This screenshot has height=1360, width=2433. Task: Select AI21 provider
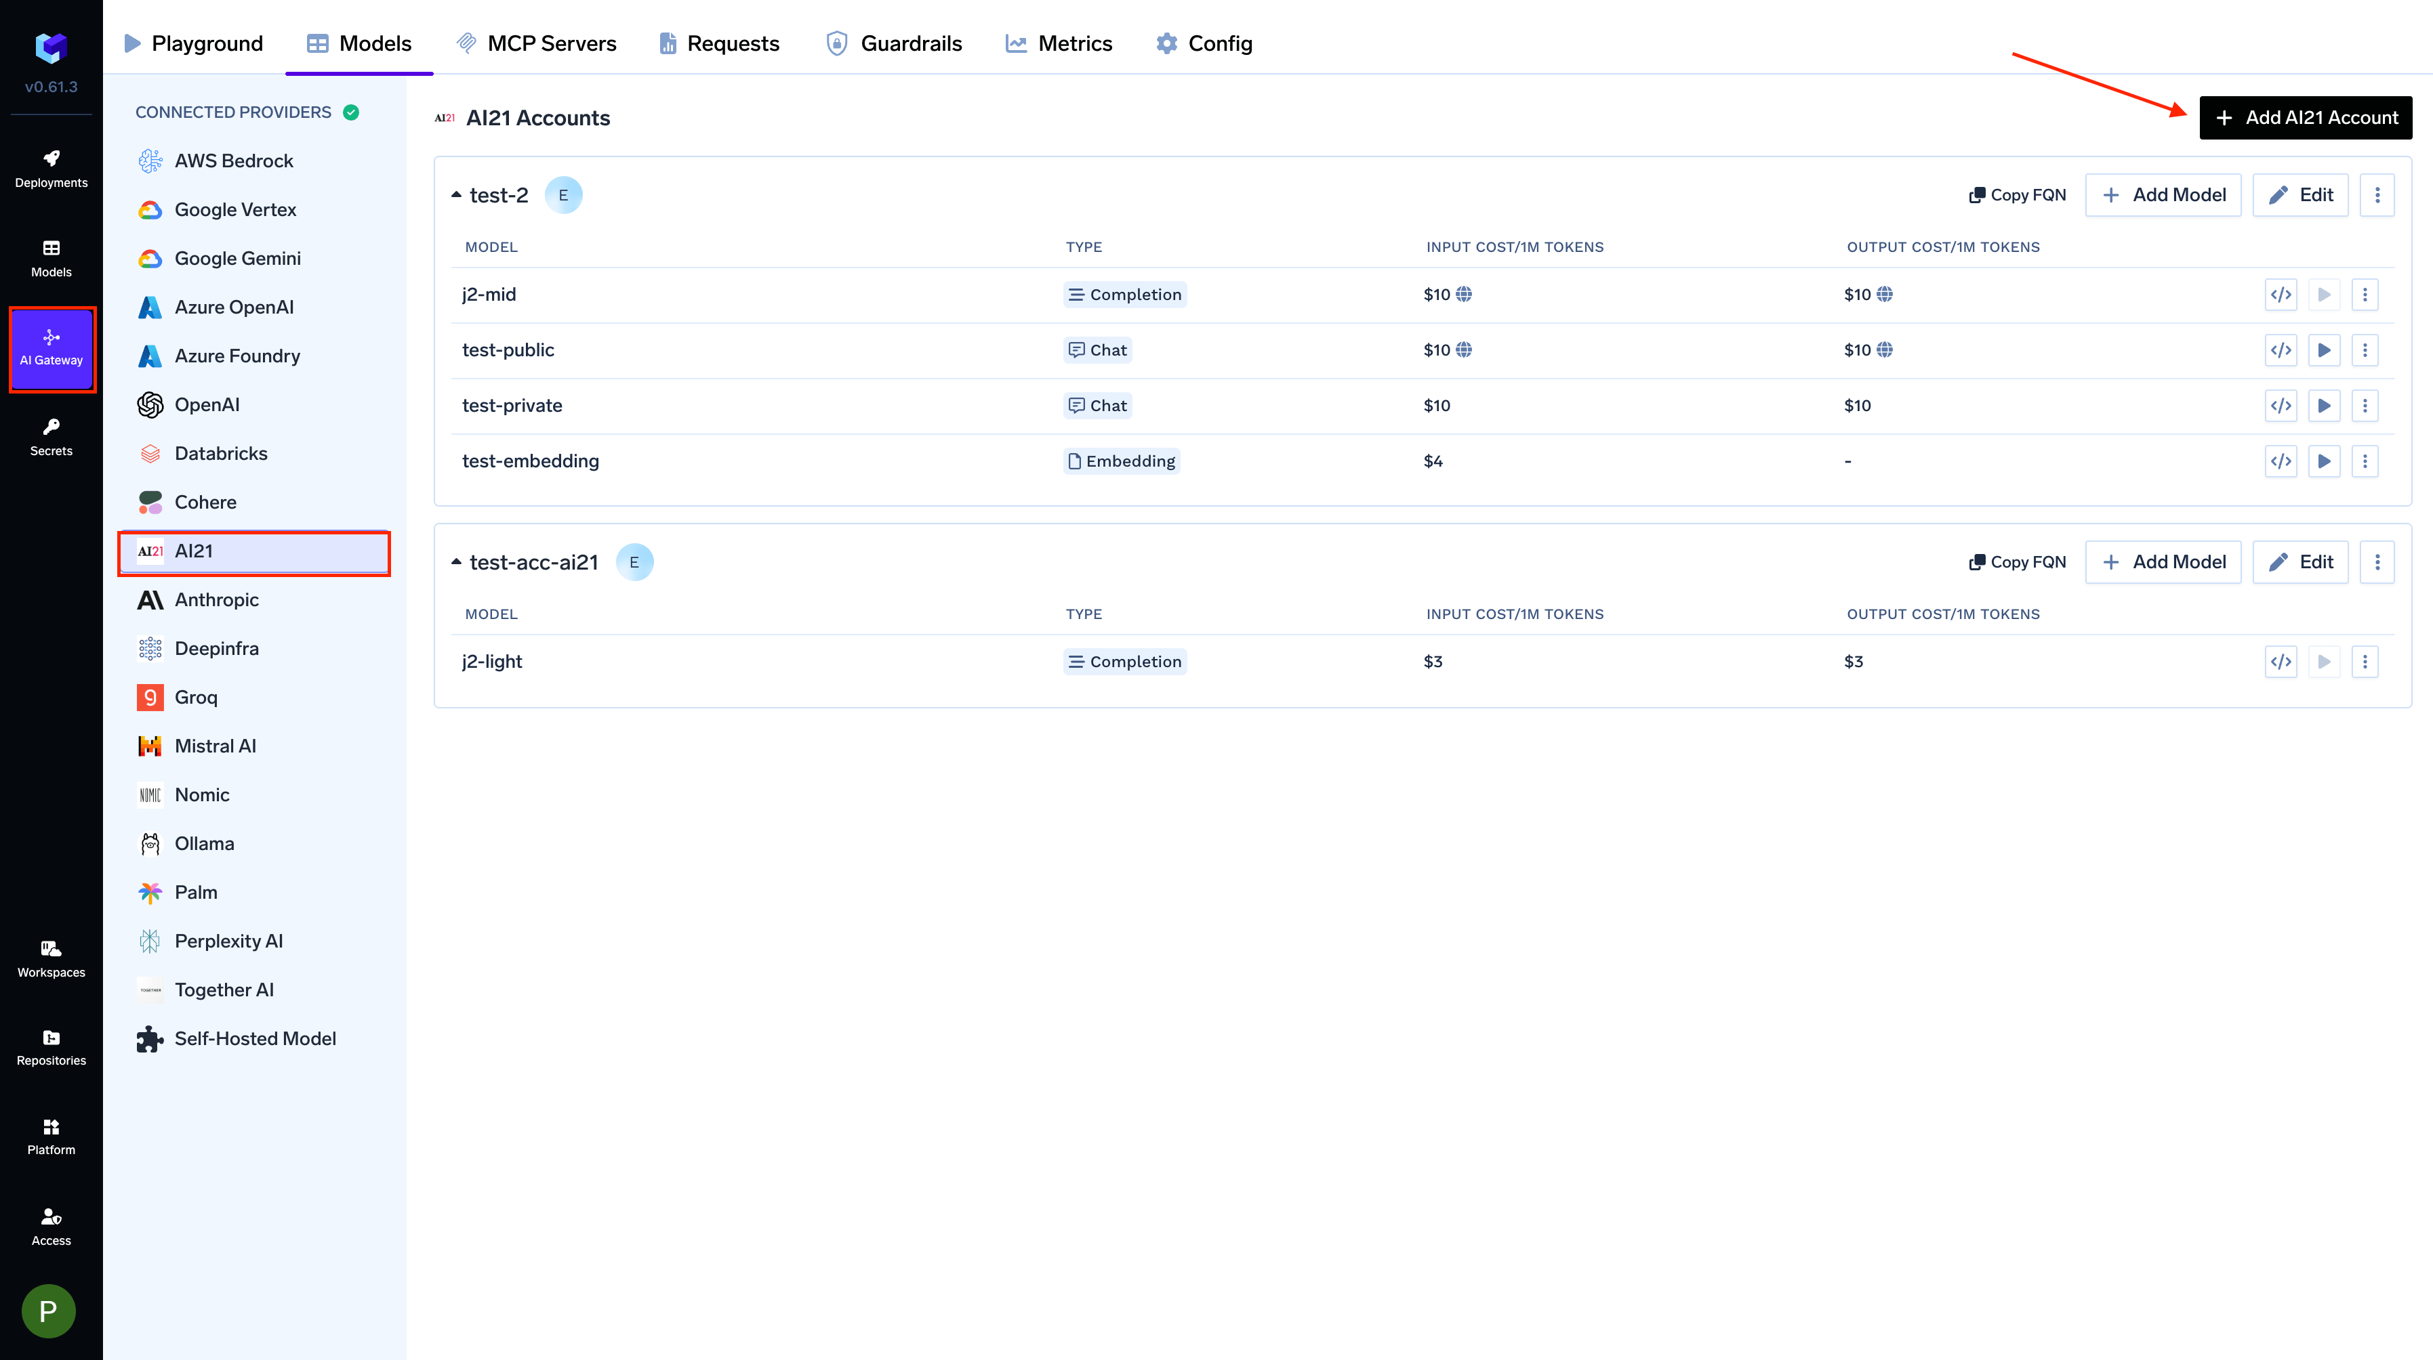tap(255, 552)
